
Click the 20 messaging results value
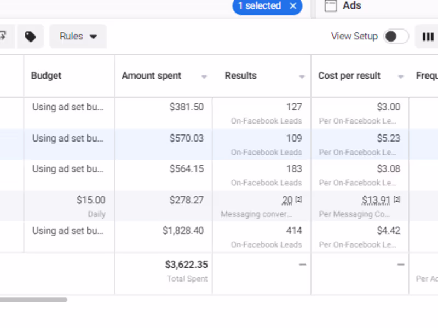[x=287, y=200]
